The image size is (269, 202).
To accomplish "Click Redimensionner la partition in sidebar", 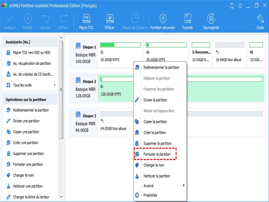I will coord(30,110).
